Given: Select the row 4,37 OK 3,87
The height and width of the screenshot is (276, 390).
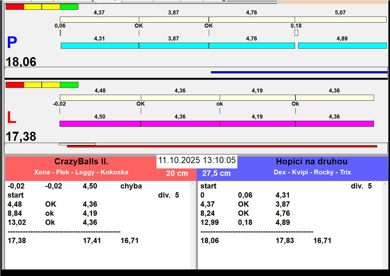Looking at the screenshot, I should tap(290, 204).
